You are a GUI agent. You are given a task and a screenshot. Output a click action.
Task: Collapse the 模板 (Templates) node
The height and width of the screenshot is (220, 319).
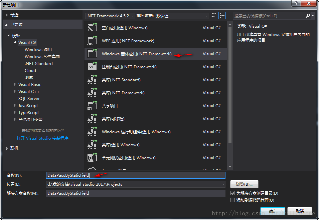[x=8, y=36]
